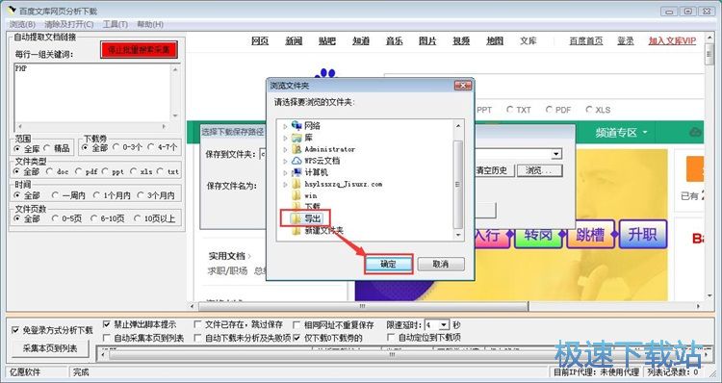Expand the WPS云文档 tree node

point(285,161)
